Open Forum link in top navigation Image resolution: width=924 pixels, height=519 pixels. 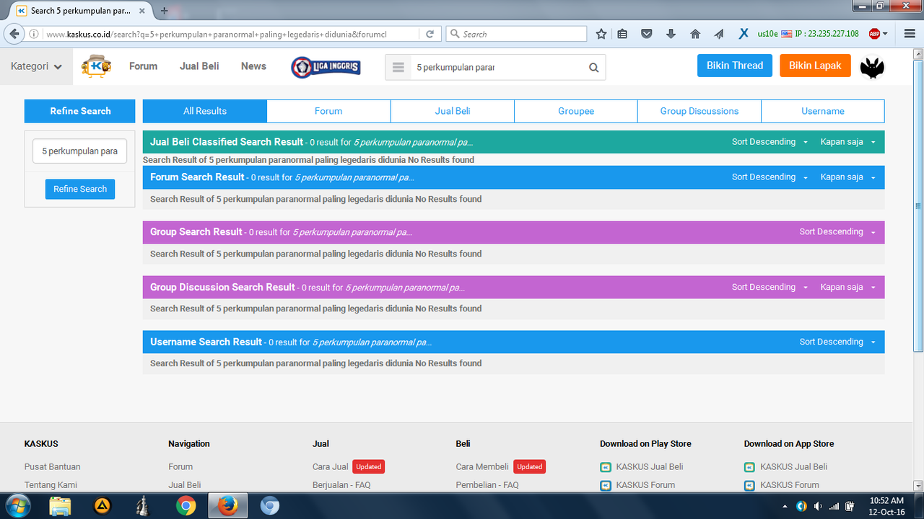(x=143, y=66)
